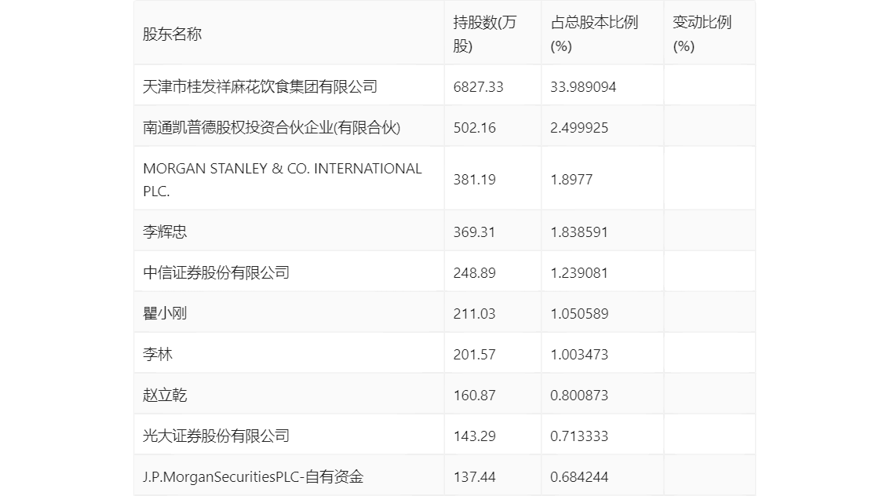Click the 369.31 holdings value
890x496 pixels.
coord(474,232)
